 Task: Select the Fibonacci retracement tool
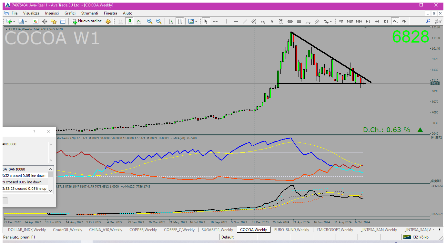tap(263, 21)
